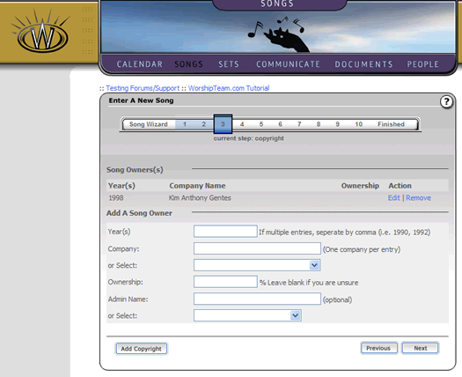Open the Communicate menu

pyautogui.click(x=288, y=64)
